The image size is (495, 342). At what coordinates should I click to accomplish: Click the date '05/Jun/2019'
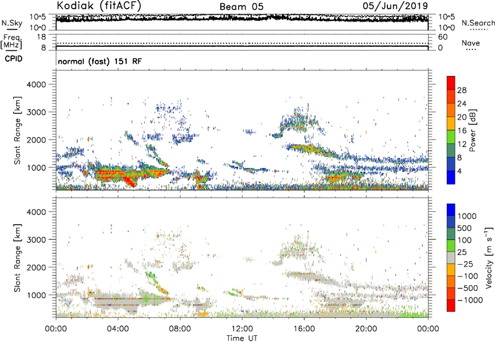(395, 6)
